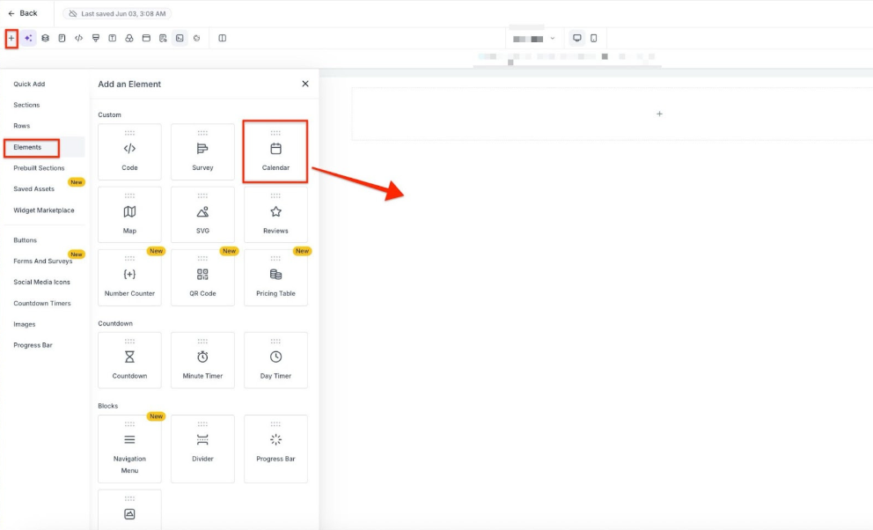Viewport: 873px width, 530px height.
Task: Switch to desktop preview mode
Action: [577, 38]
